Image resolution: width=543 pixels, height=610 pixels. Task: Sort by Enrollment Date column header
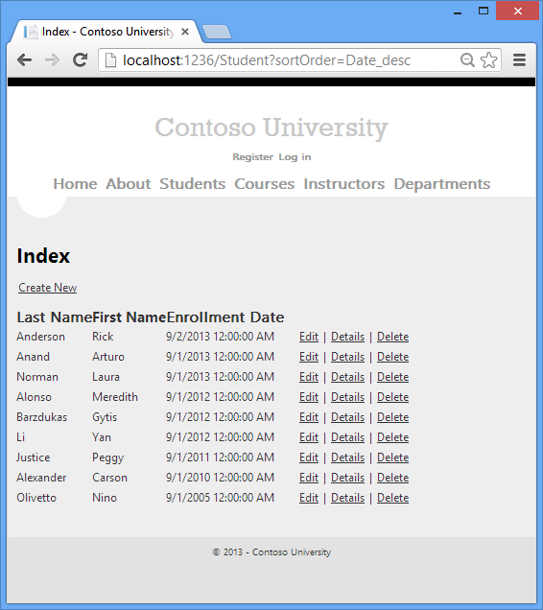click(225, 317)
